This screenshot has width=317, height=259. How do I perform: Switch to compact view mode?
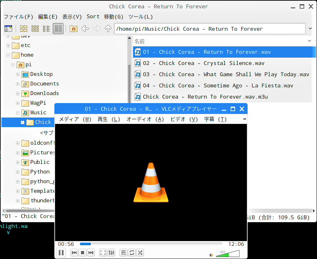(46, 28)
